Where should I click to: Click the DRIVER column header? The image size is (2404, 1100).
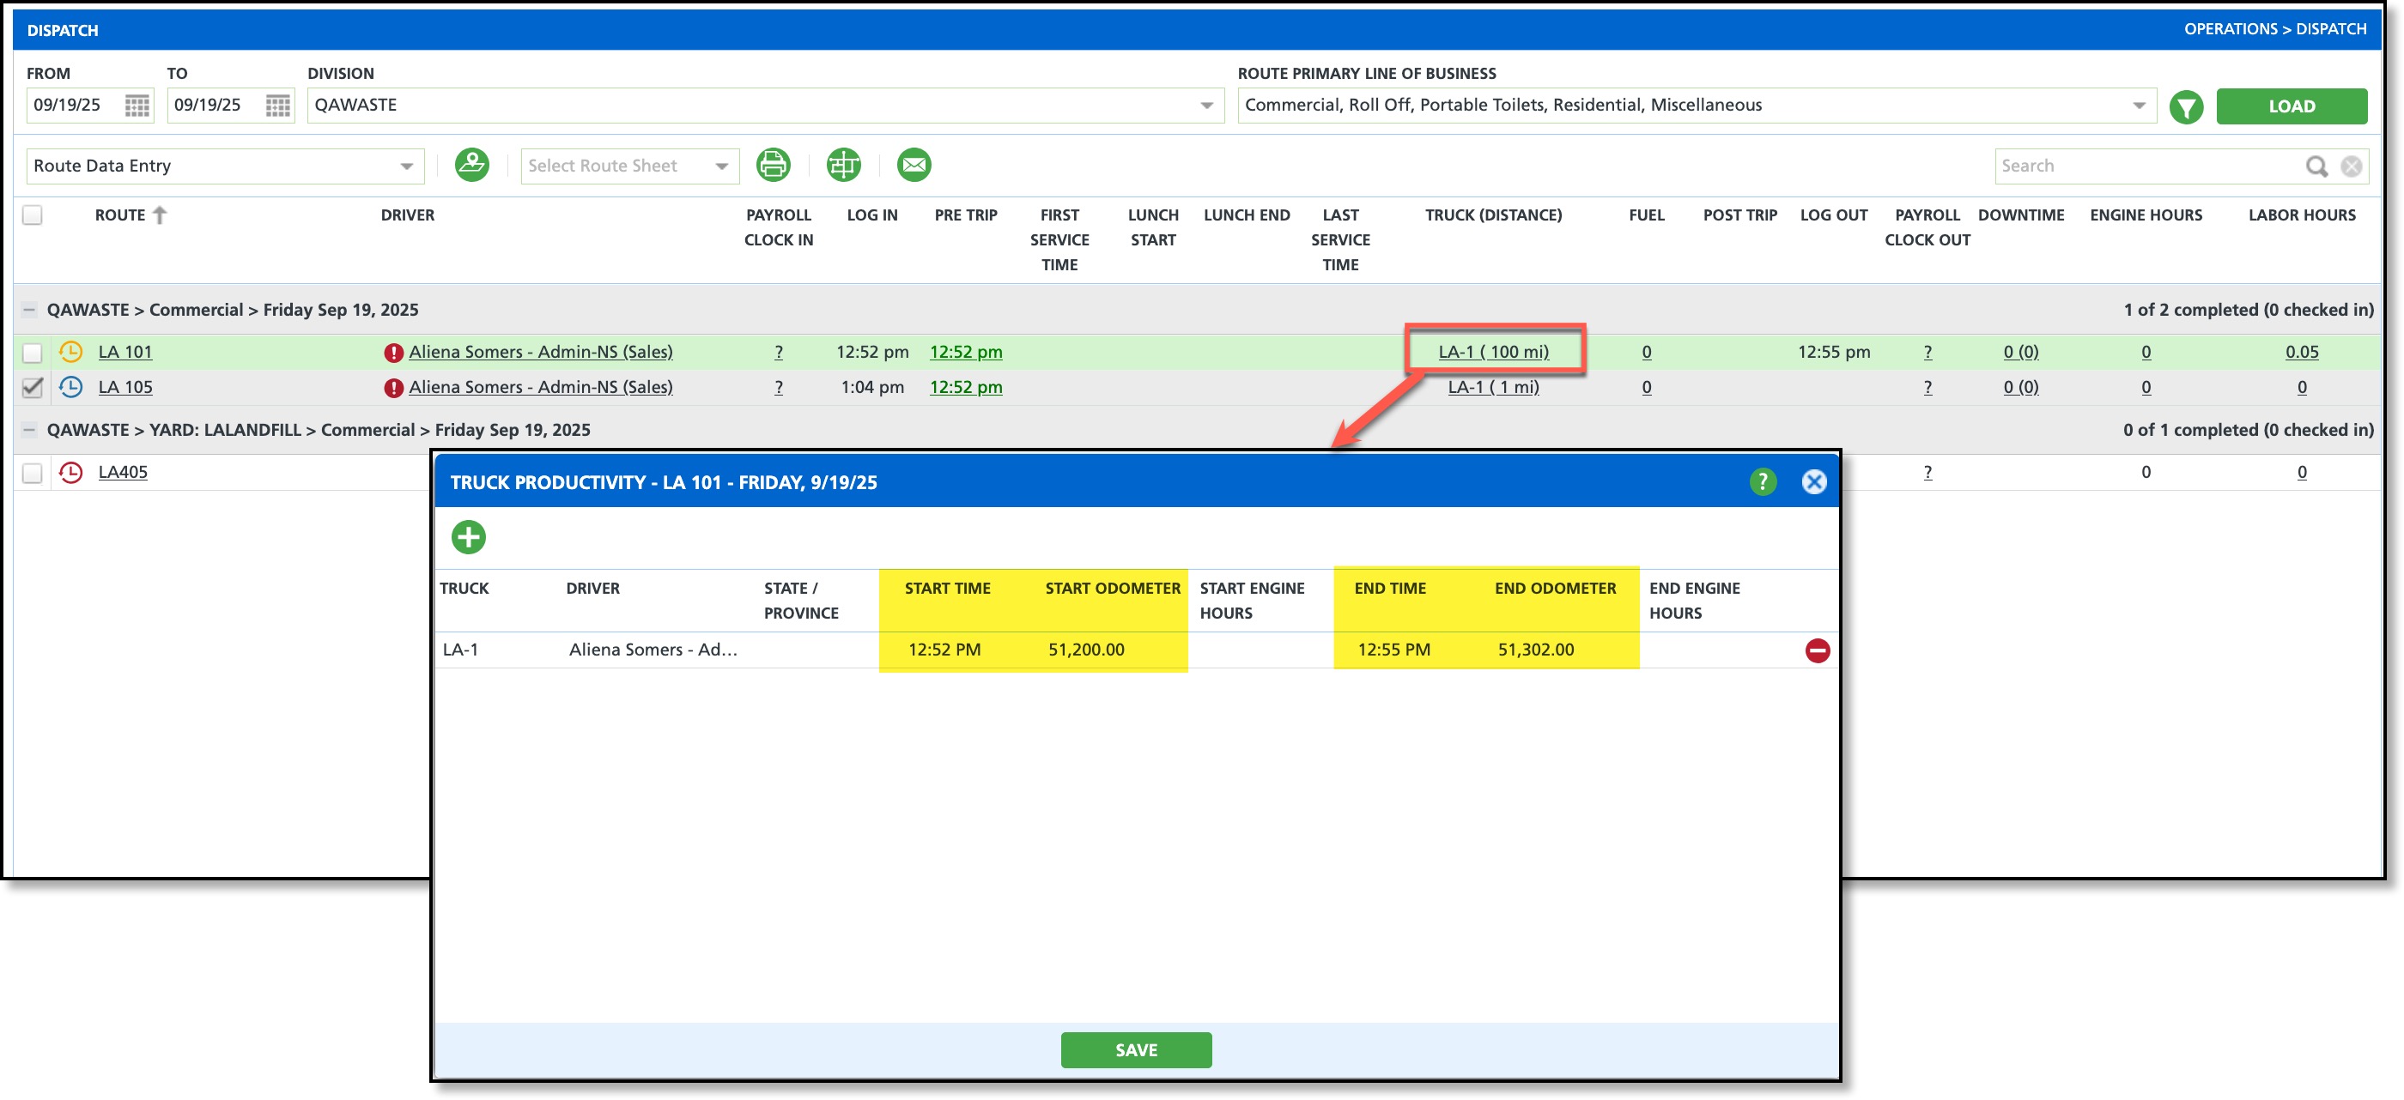pos(407,215)
